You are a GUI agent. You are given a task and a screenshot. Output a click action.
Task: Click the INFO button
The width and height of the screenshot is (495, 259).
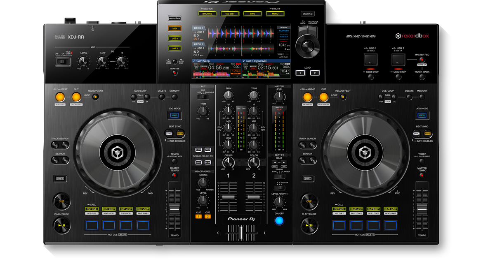(252, 14)
